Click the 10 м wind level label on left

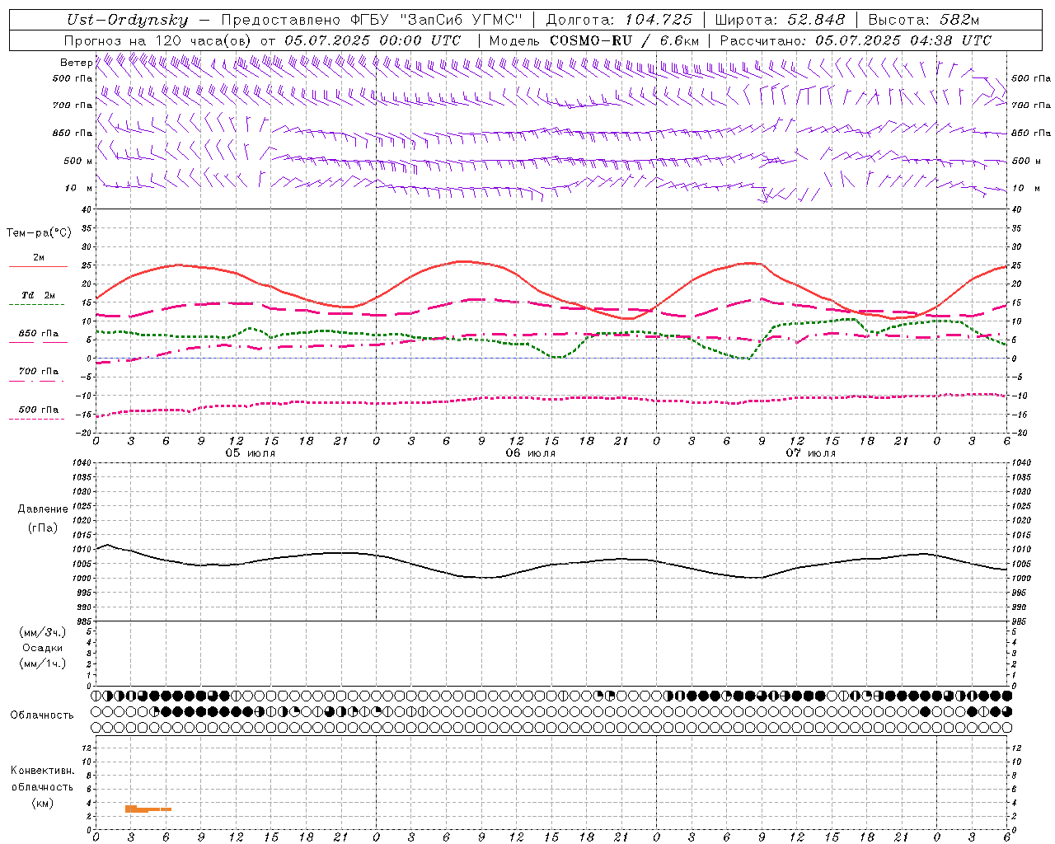click(79, 188)
